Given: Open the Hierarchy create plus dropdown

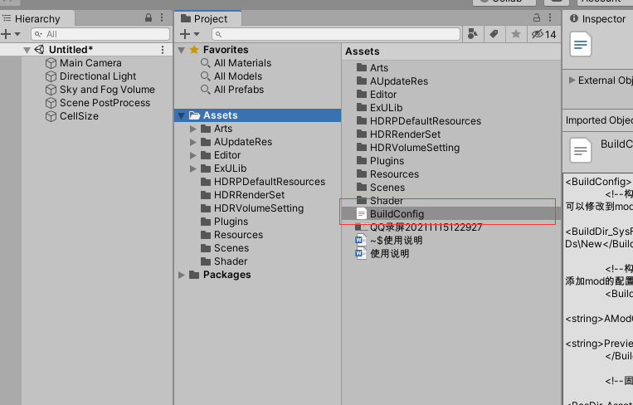Looking at the screenshot, I should click(11, 34).
